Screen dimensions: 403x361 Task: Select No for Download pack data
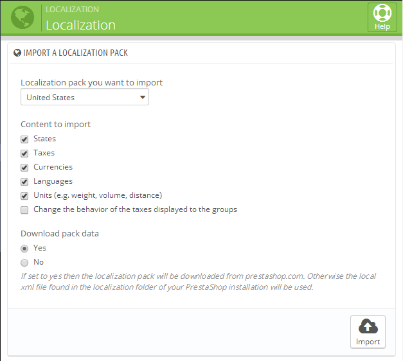point(24,263)
